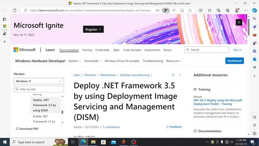Expand the Resources dropdown
The image size is (259, 146).
coord(174,61)
